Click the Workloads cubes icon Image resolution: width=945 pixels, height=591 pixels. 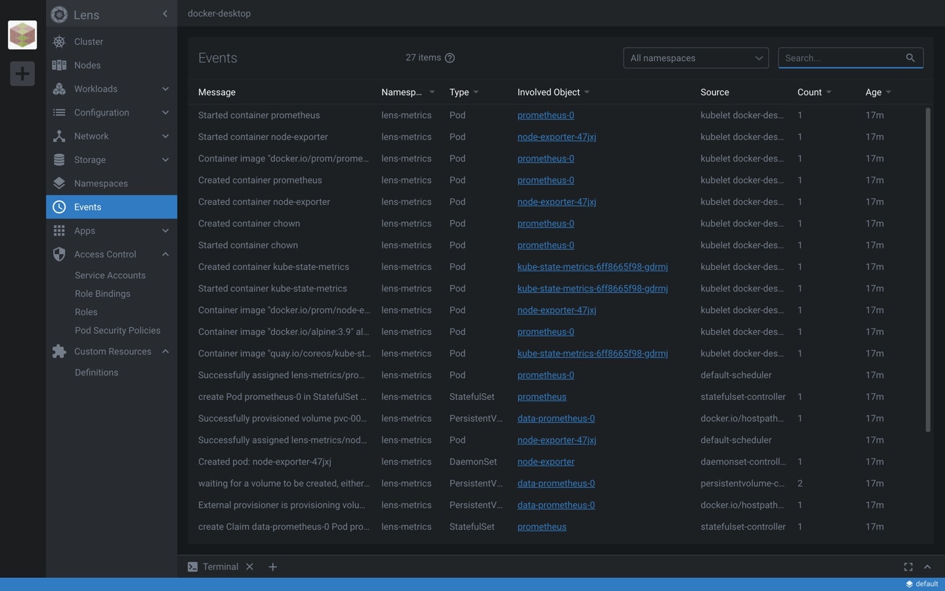[x=59, y=89]
